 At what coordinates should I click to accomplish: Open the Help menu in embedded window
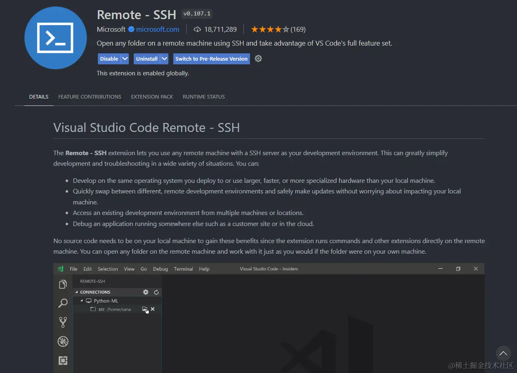pos(204,269)
